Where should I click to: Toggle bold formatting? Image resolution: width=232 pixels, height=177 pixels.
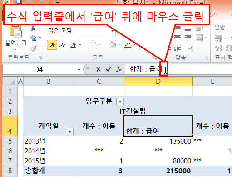point(52,45)
